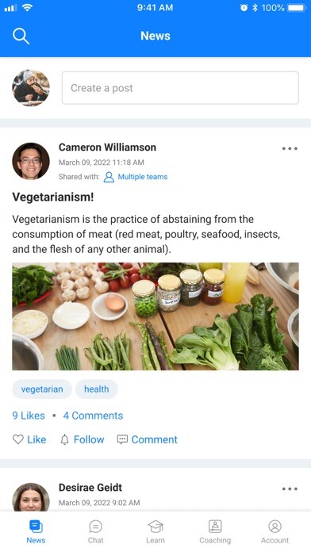Screen dimensions: 311x552
Task: Open the Account profile tab
Action: point(275,531)
